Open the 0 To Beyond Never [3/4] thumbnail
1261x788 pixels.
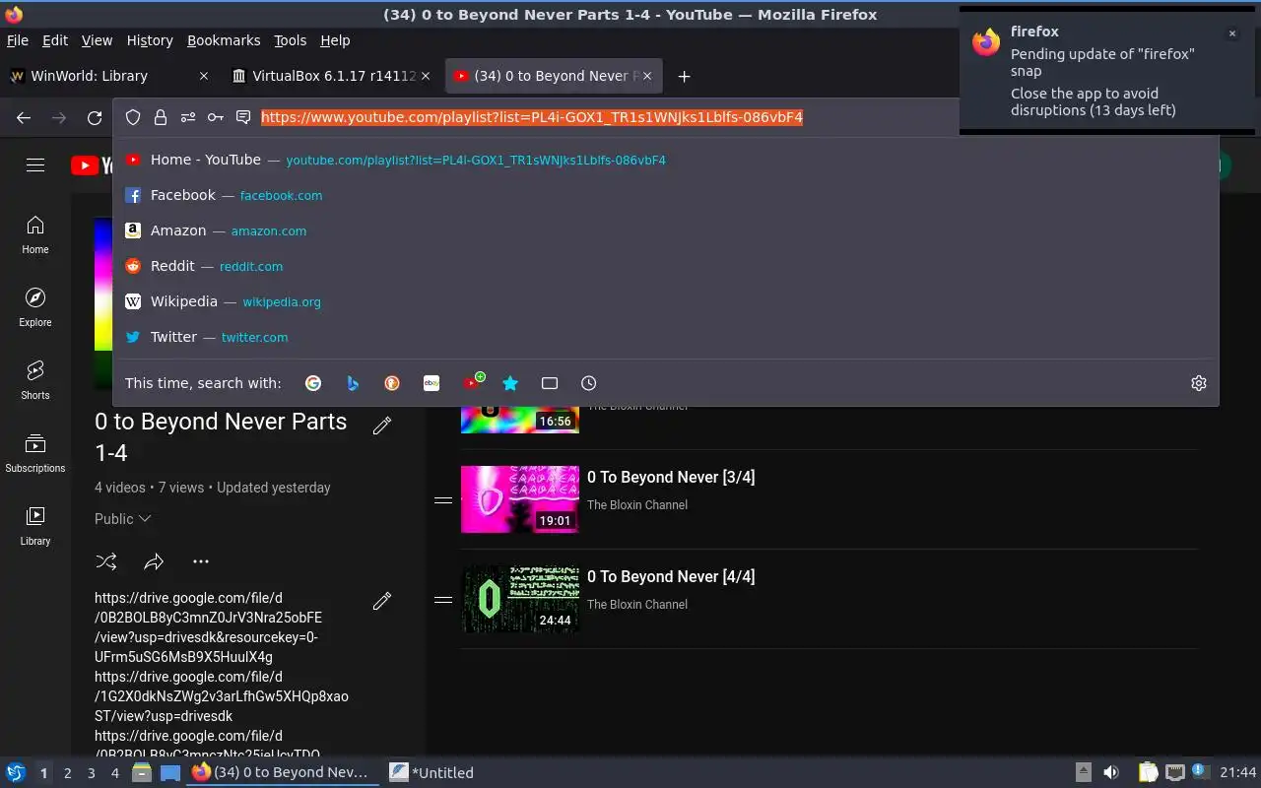point(520,499)
